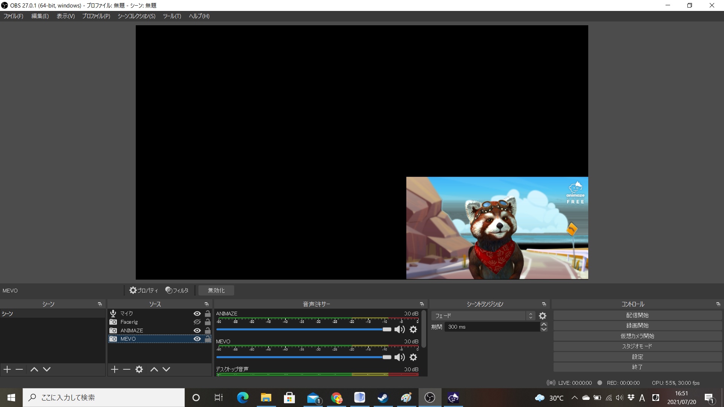Add a new source with plus icon
The width and height of the screenshot is (724, 407).
pos(115,369)
